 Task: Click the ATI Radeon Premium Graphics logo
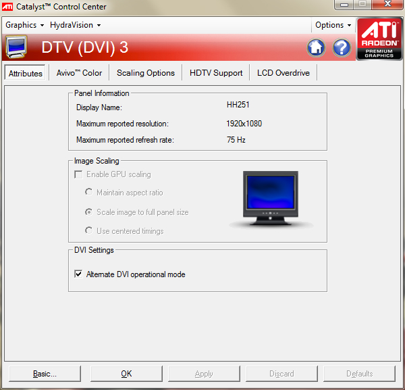[379, 39]
